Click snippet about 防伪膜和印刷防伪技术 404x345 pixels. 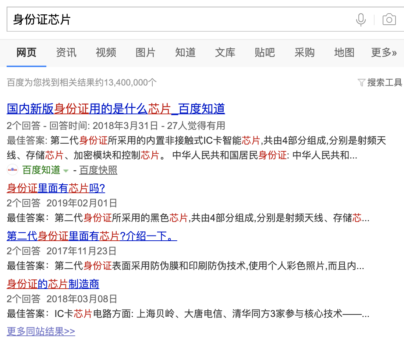pos(185,266)
